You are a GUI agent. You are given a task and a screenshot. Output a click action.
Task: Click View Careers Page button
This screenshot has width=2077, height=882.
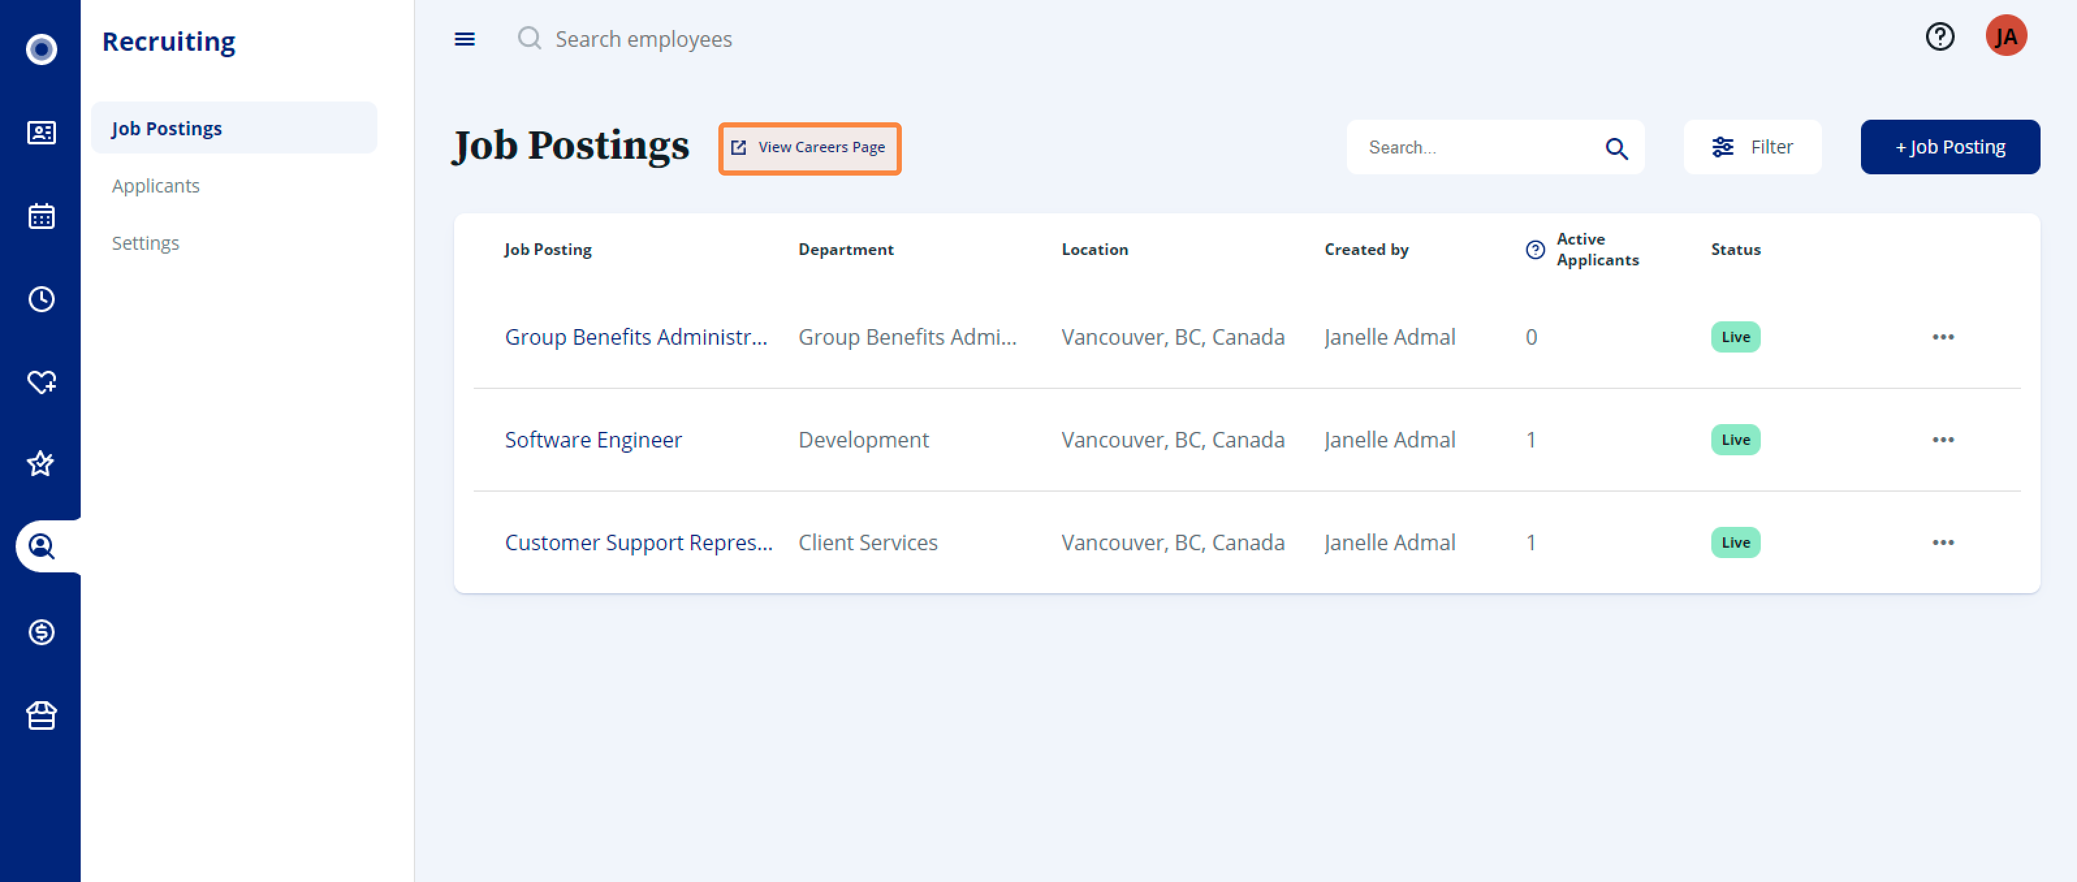tap(809, 148)
